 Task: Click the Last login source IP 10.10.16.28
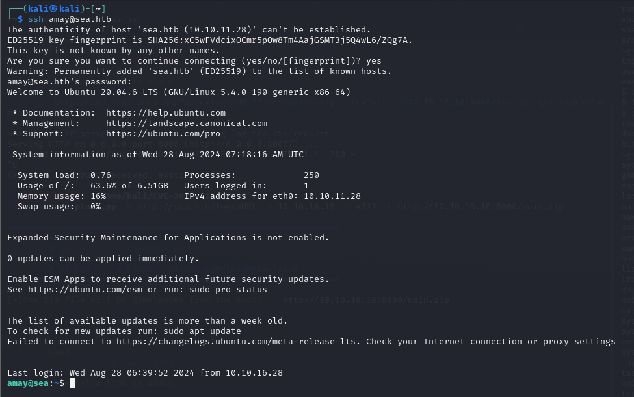pyautogui.click(x=254, y=373)
